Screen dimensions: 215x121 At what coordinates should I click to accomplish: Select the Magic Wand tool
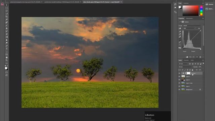click(x=6, y=14)
